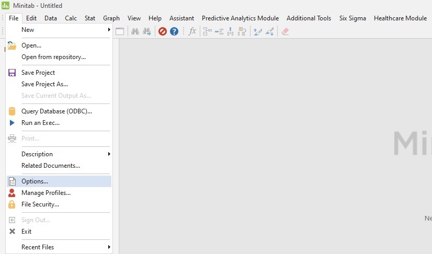This screenshot has height=254, width=432.
Task: Choose Run an Exec...
Action: pos(59,123)
